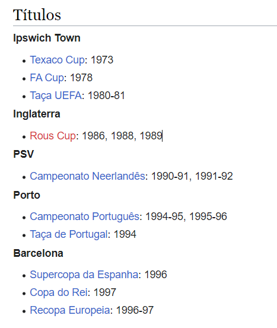The height and width of the screenshot is (328, 277).
Task: Click the PSV subheading text
Action: pos(23,154)
